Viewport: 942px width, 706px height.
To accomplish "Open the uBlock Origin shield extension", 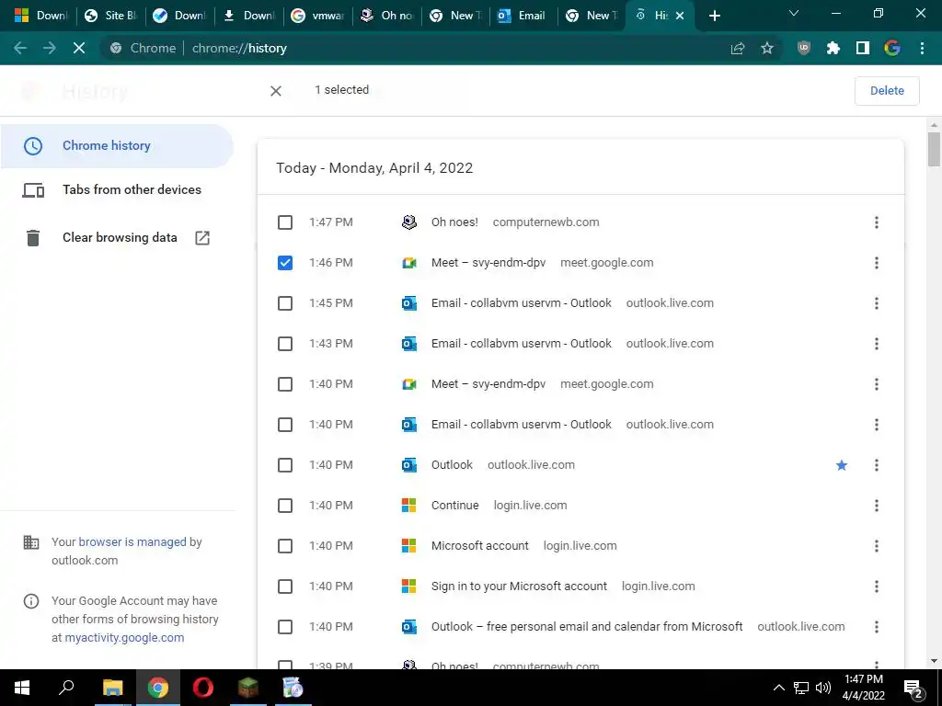I will (x=804, y=48).
